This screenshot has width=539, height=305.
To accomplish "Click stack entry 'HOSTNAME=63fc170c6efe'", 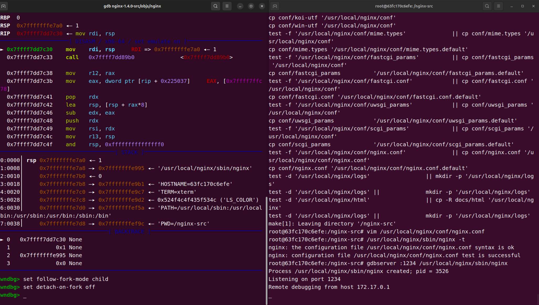I will pos(195,184).
